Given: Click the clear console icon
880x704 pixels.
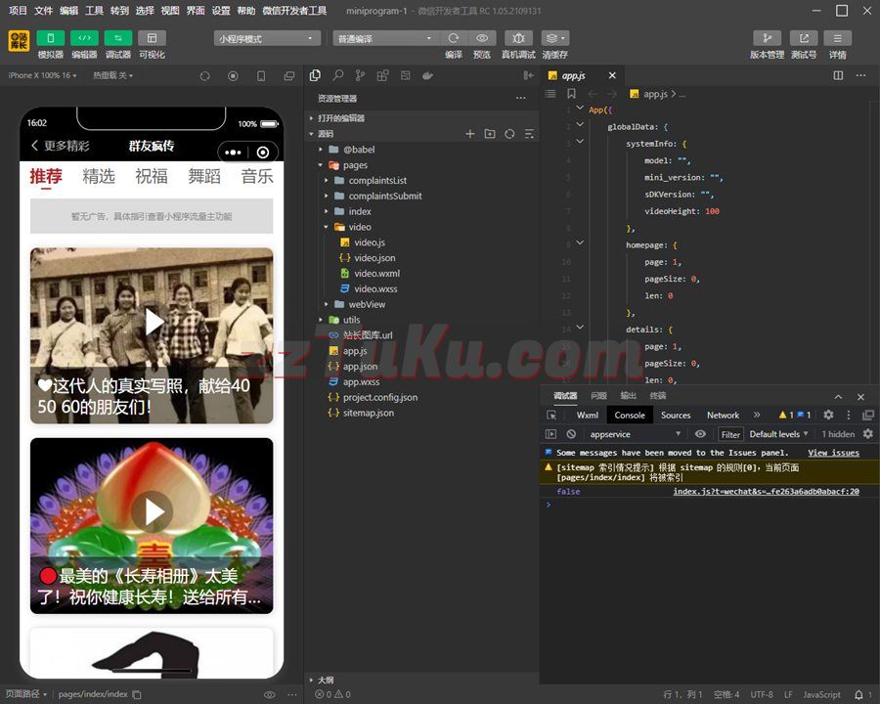Looking at the screenshot, I should click(x=571, y=434).
